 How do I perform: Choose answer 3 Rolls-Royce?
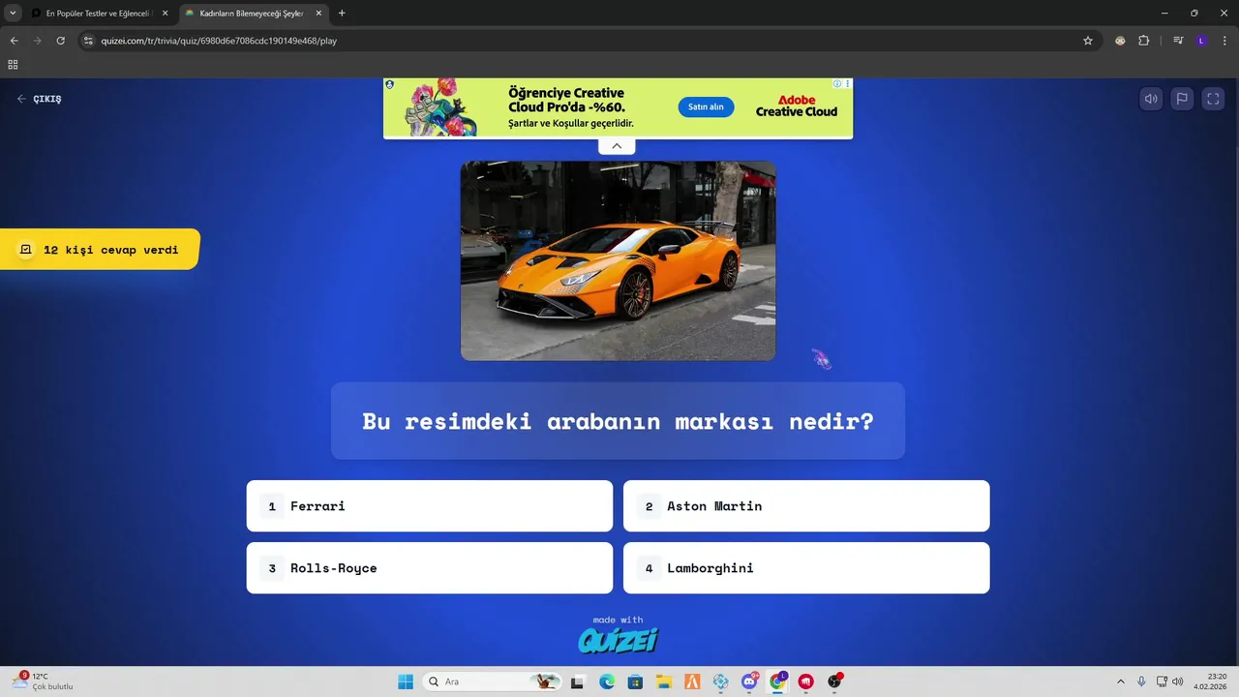coord(430,568)
